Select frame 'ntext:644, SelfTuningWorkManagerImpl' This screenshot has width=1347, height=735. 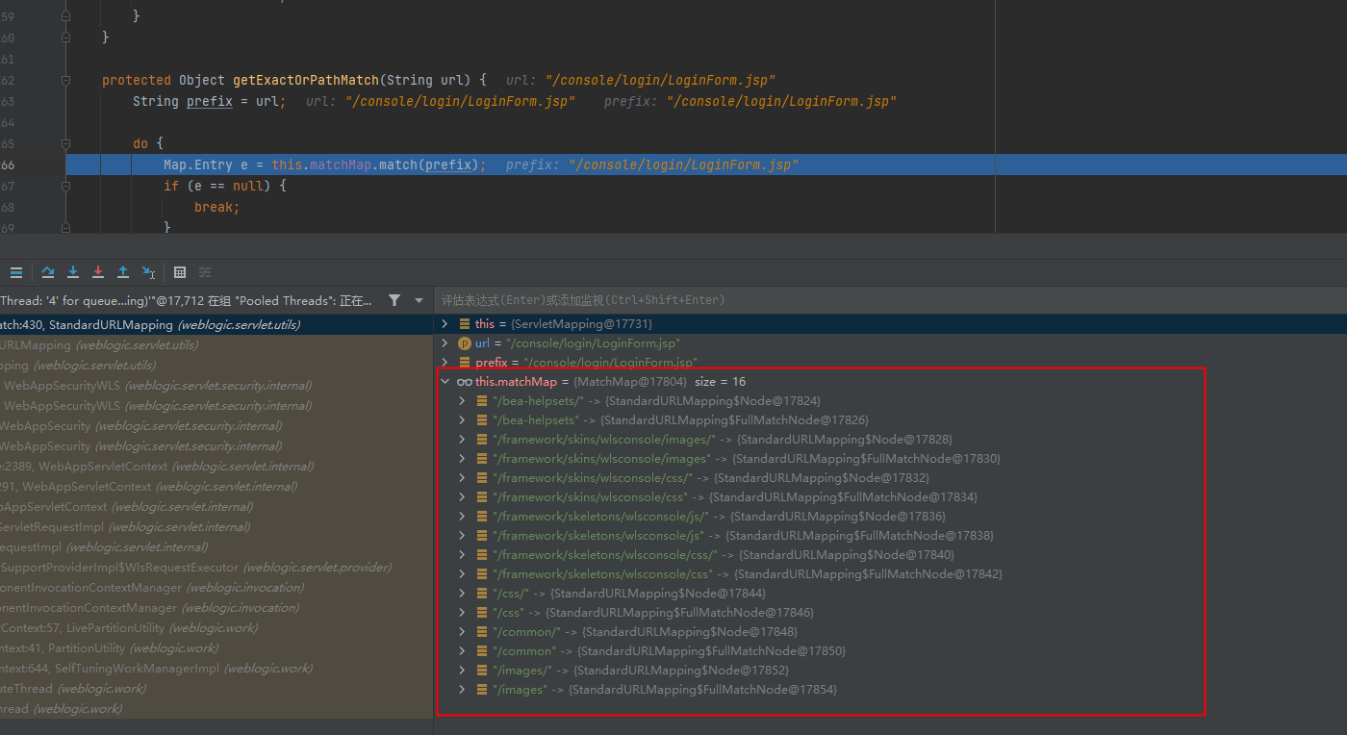tap(216, 669)
